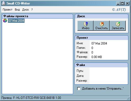Click the window resize grip in status bar
This screenshot has height=101, width=131.
(x=128, y=98)
